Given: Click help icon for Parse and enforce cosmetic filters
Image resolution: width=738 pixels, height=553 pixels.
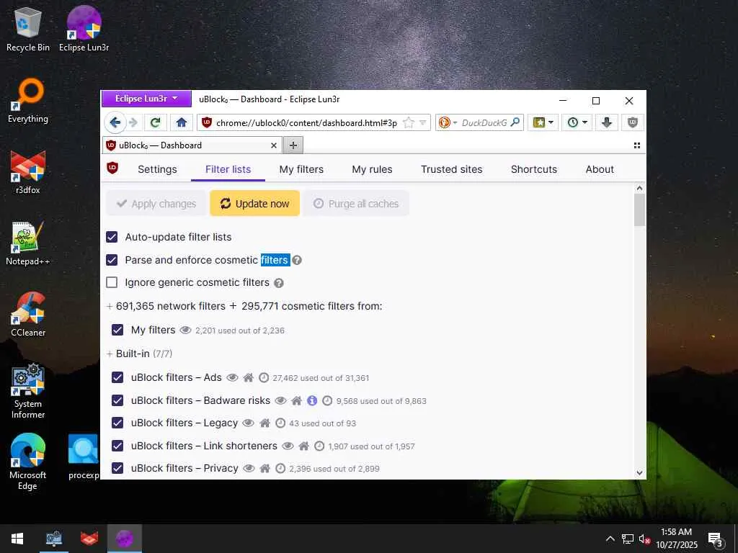Looking at the screenshot, I should (297, 260).
